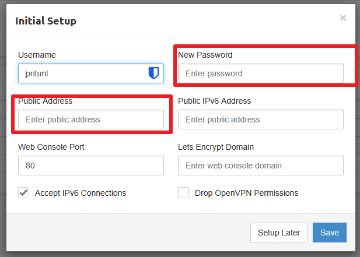Viewport: 360px width, 257px height.
Task: Click the Bitwarden shield icon in Username field
Action: point(153,73)
